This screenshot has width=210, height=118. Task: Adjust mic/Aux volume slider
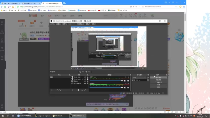(106, 81)
